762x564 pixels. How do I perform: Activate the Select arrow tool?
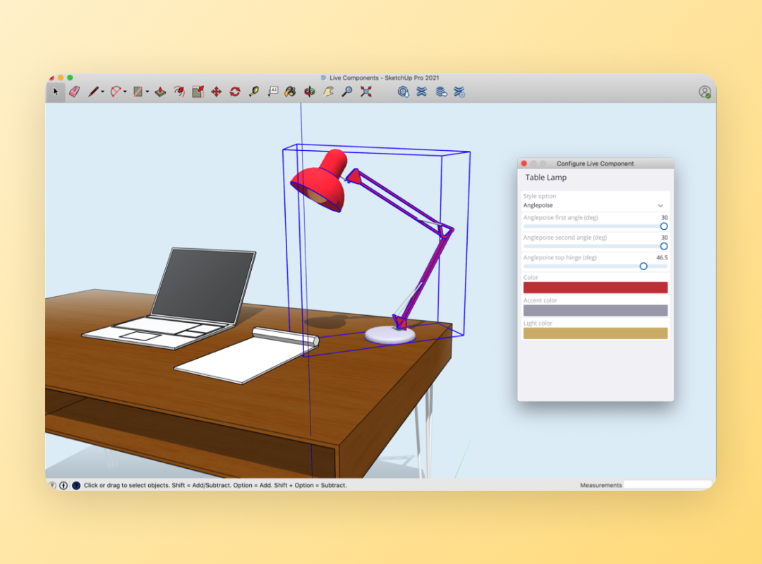click(x=55, y=92)
